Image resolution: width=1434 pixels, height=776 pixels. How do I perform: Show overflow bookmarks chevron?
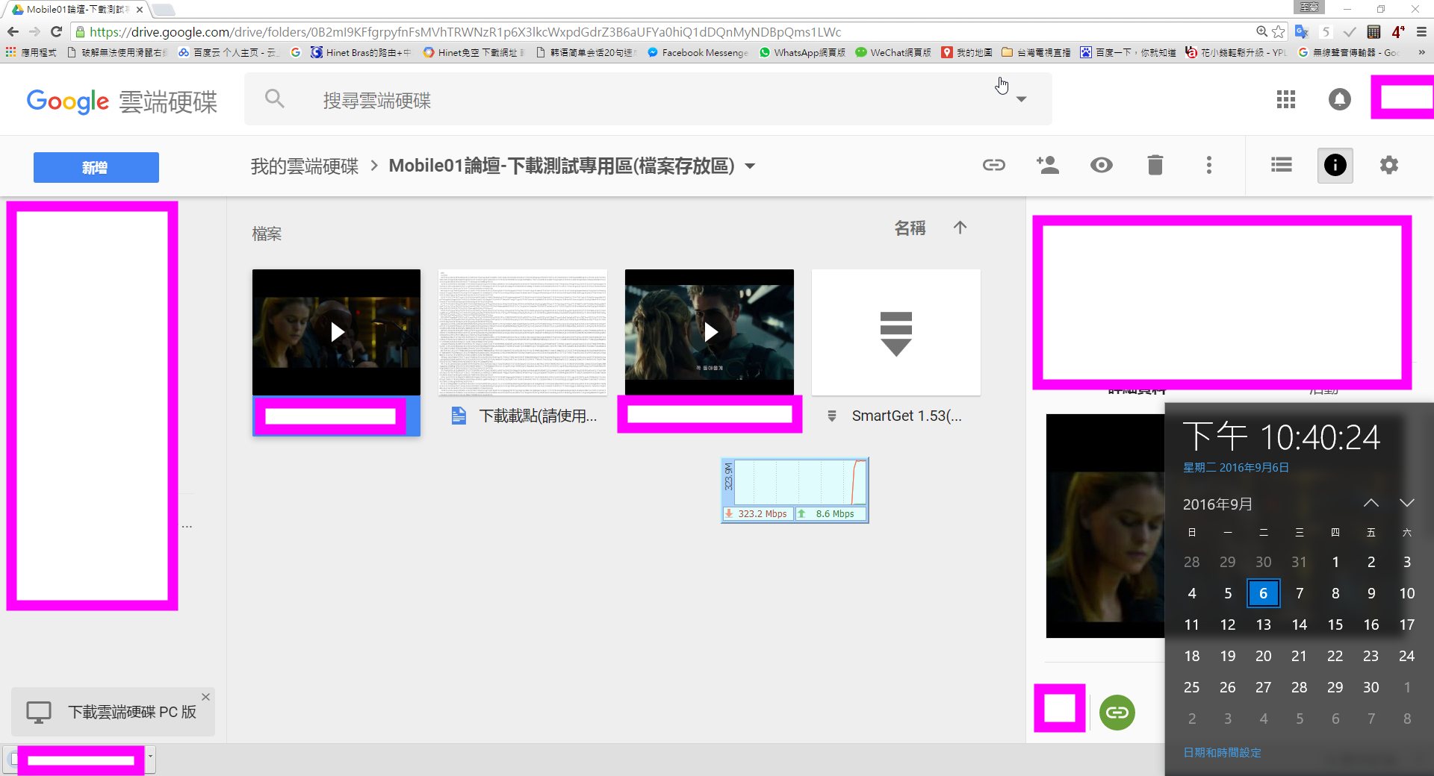(x=1421, y=52)
